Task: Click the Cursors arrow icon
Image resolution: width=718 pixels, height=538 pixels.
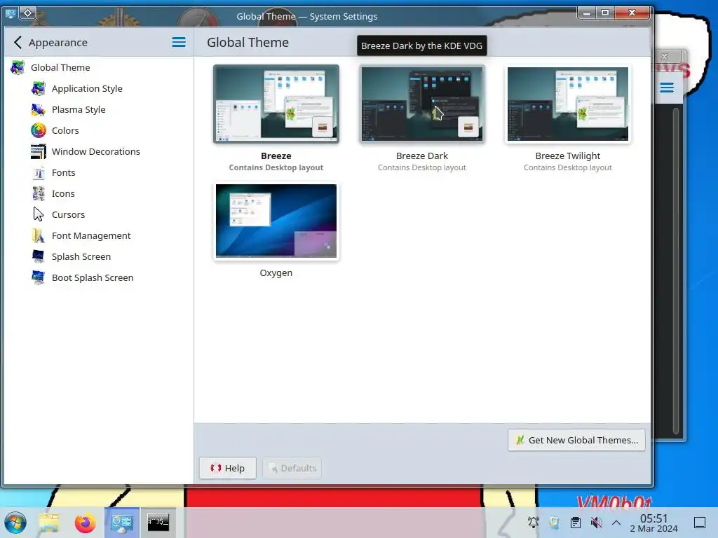Action: (39, 214)
